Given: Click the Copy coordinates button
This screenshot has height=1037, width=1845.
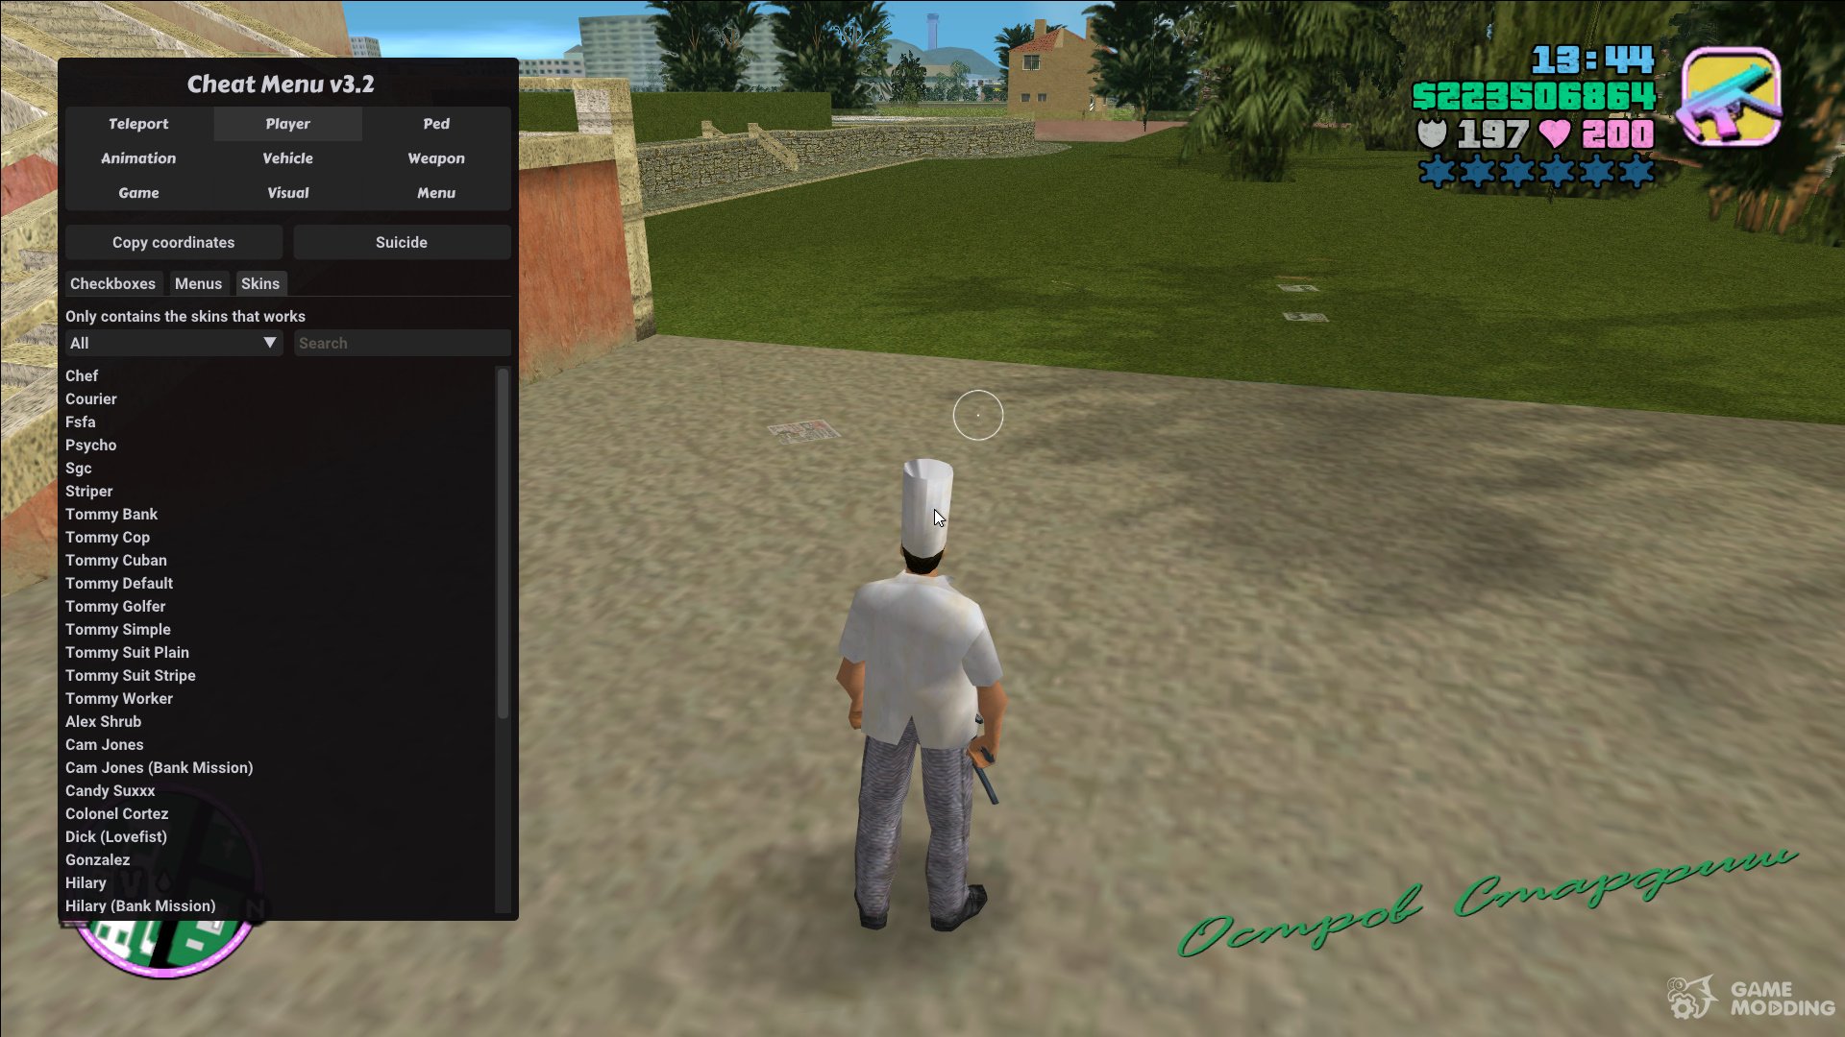Looking at the screenshot, I should [174, 242].
